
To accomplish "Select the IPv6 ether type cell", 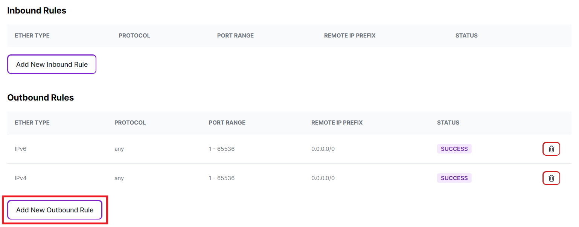I will point(21,149).
